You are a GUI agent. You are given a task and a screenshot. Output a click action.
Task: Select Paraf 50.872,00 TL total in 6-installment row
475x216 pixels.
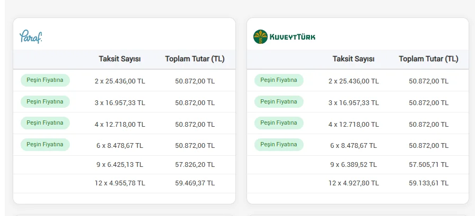coord(195,146)
